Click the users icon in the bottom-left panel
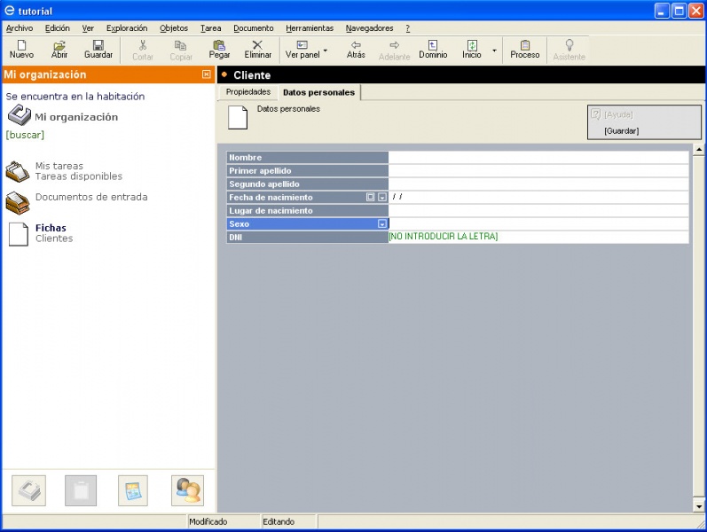Screen dimensions: 707x532 [187, 490]
